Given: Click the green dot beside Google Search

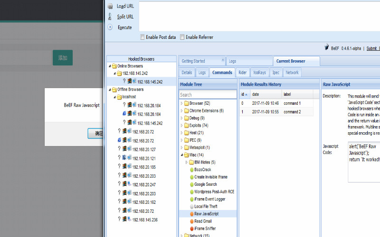Looking at the screenshot, I should (192, 184).
